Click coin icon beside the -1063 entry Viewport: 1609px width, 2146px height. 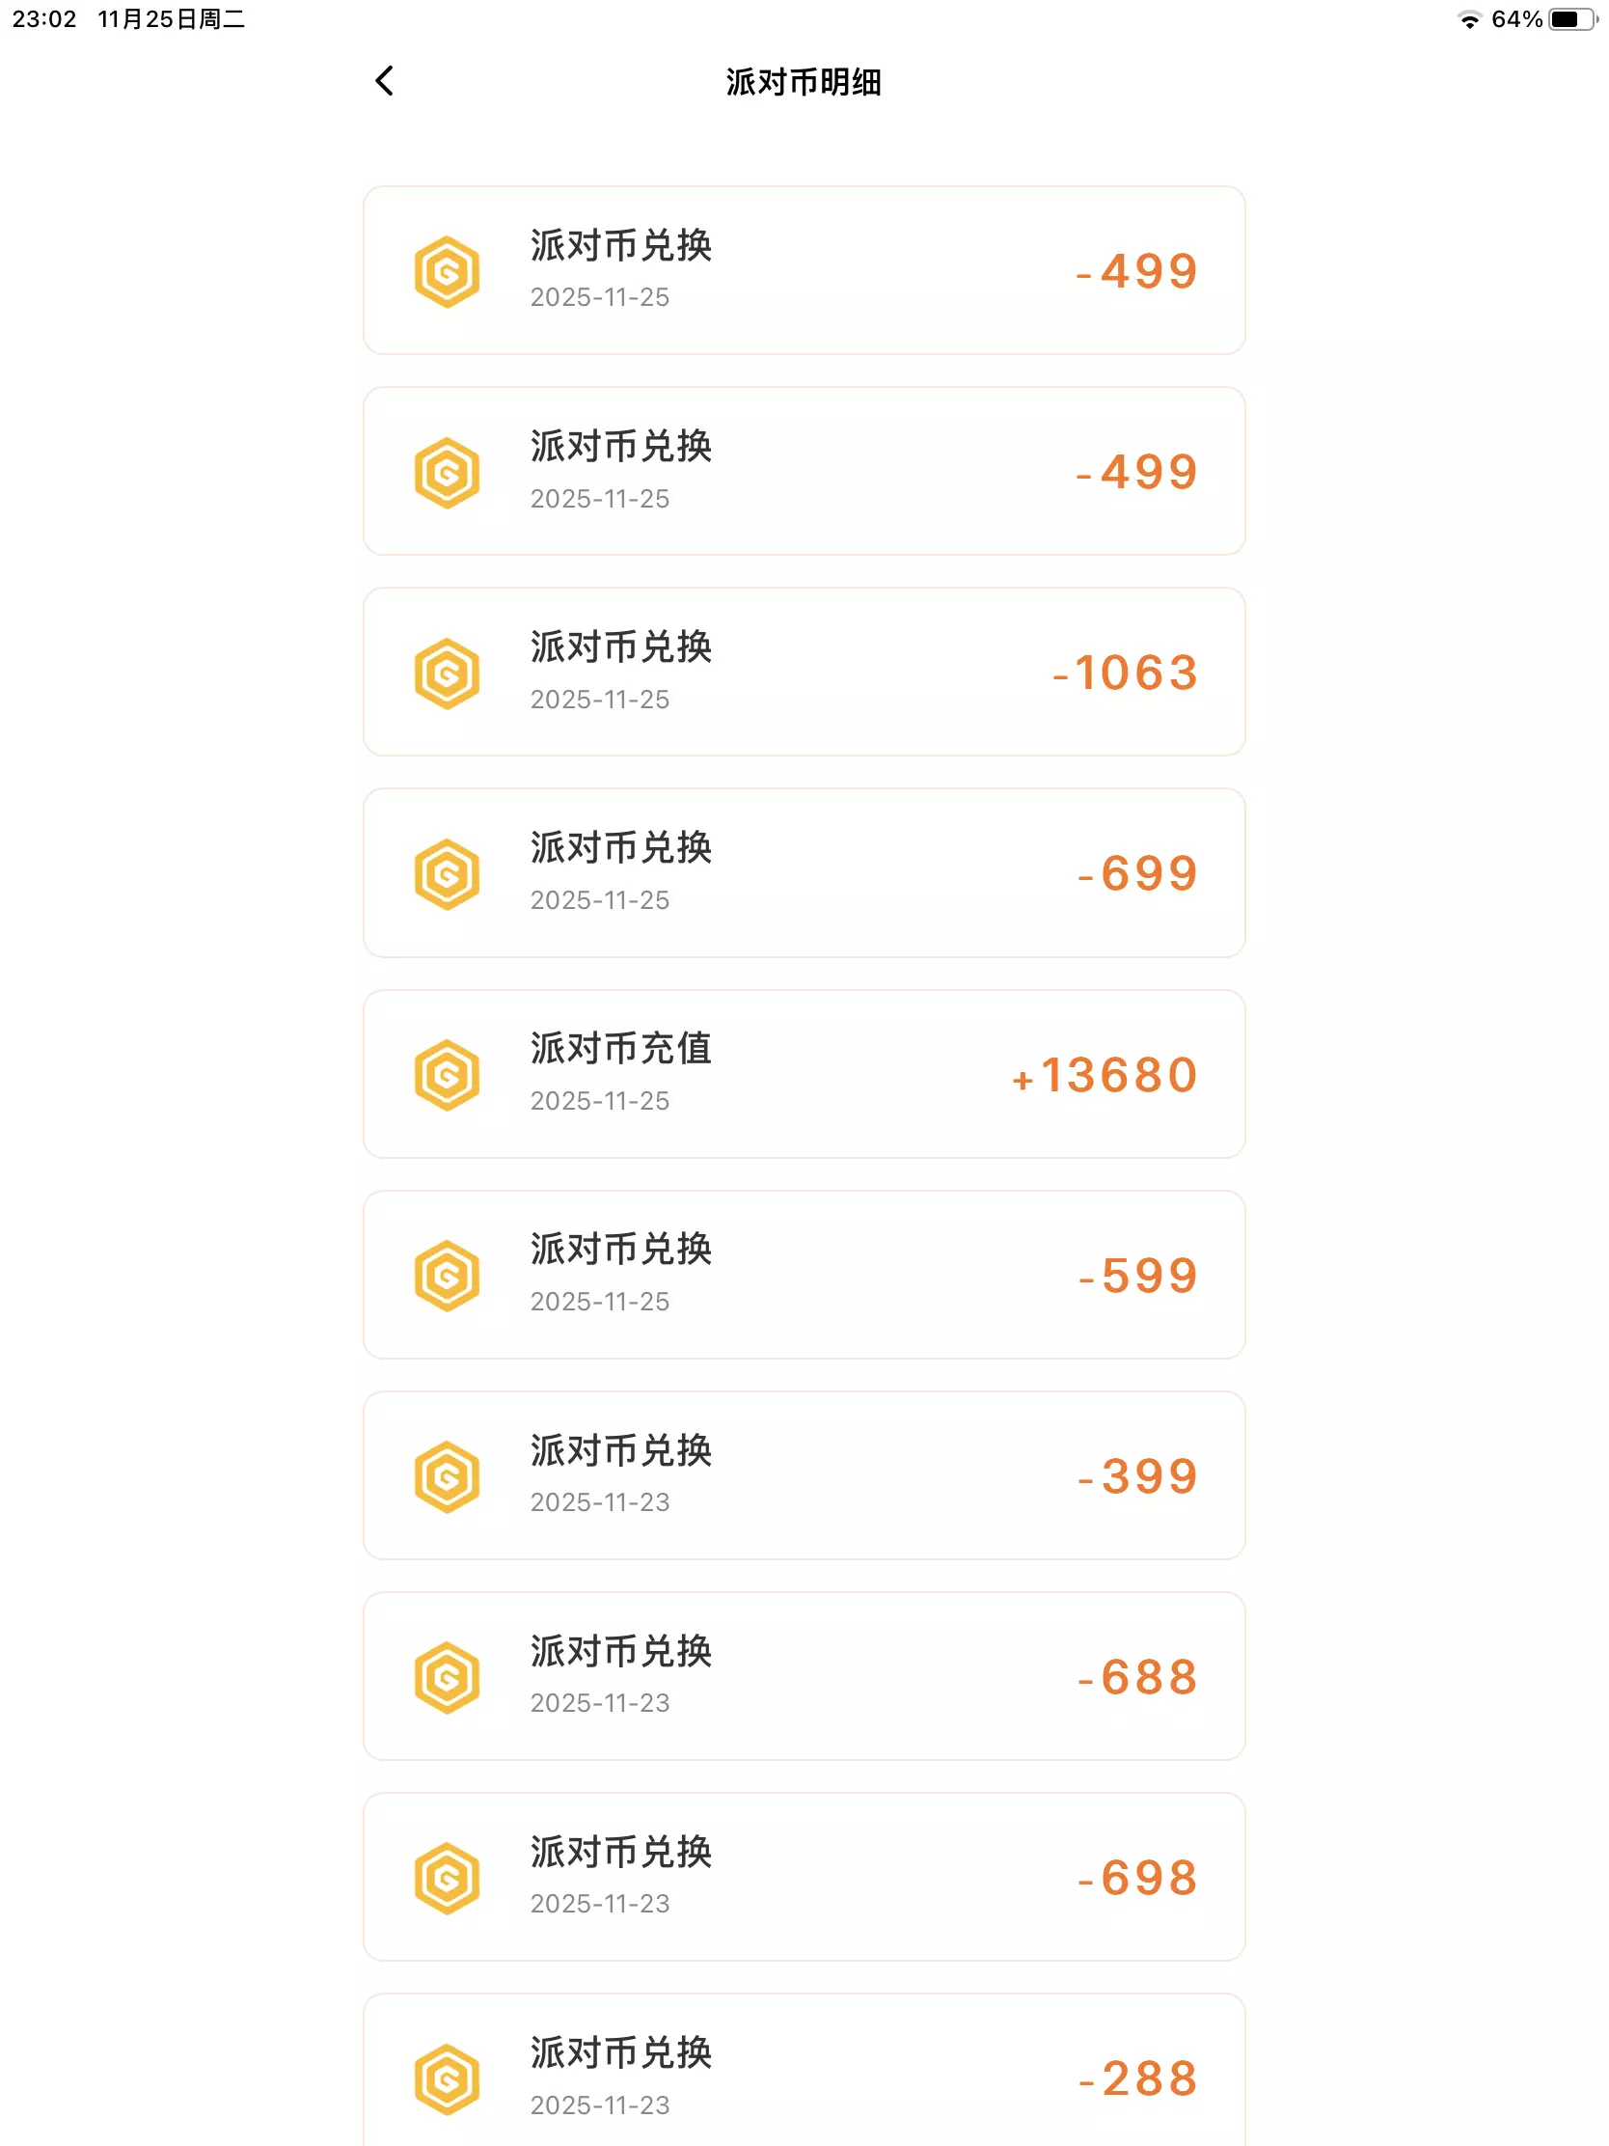pyautogui.click(x=448, y=674)
